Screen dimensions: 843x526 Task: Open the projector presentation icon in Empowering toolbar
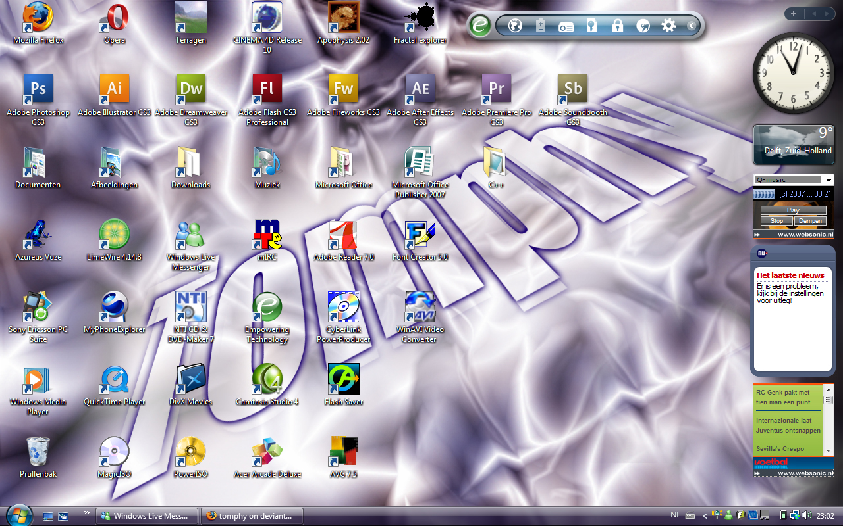tap(566, 26)
